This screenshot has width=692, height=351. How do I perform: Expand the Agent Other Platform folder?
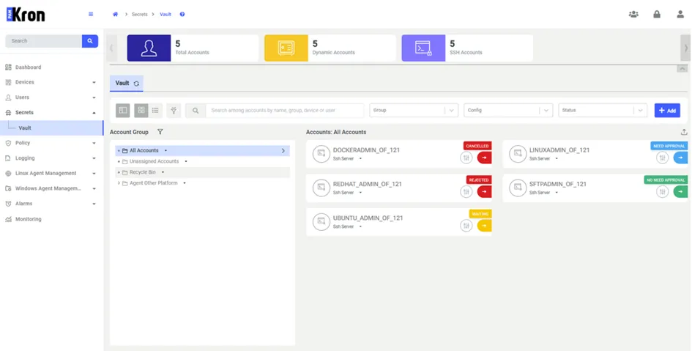tap(119, 182)
